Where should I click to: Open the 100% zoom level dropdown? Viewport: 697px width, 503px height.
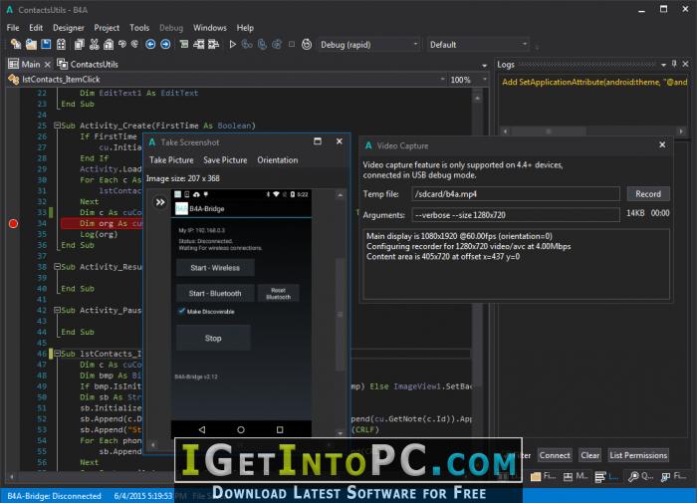pos(468,80)
